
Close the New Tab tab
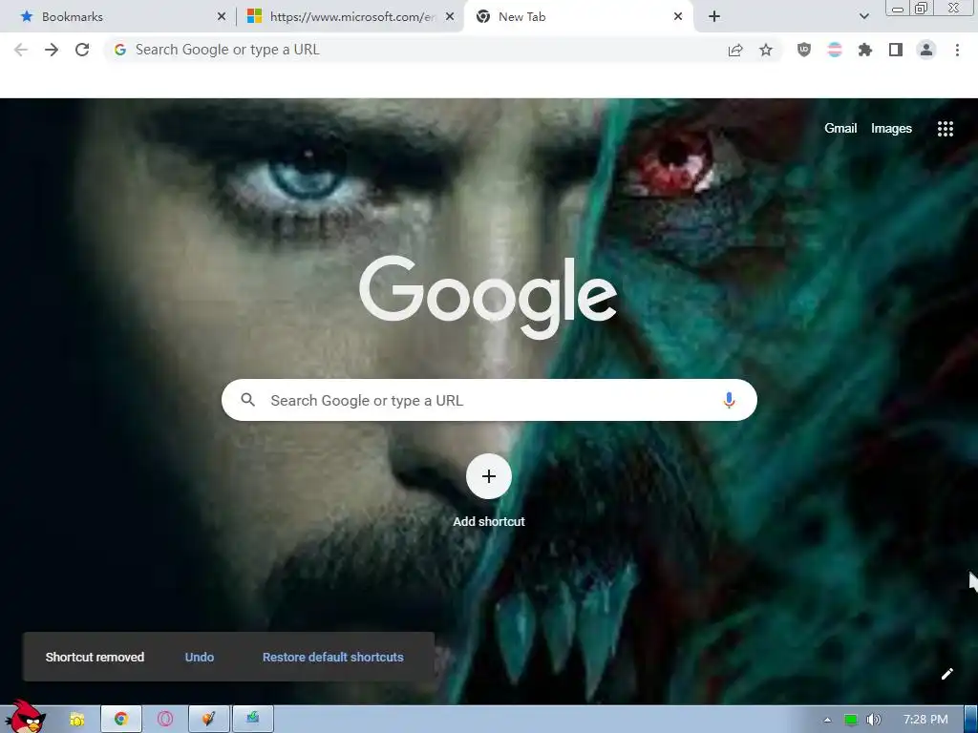pyautogui.click(x=678, y=17)
